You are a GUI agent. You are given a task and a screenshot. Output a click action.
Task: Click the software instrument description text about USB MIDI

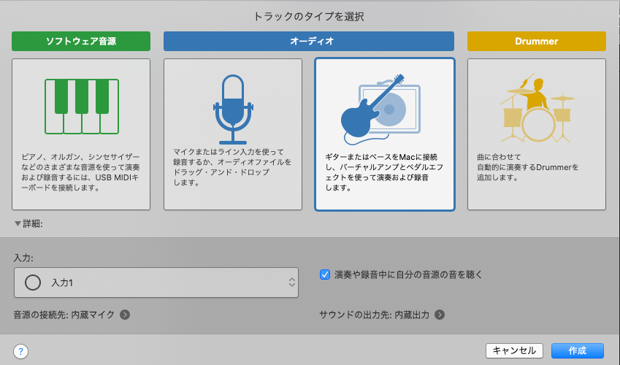tap(80, 172)
